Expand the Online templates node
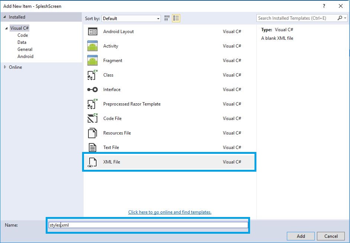Screen dimensions: 350x243 pyautogui.click(x=5, y=67)
